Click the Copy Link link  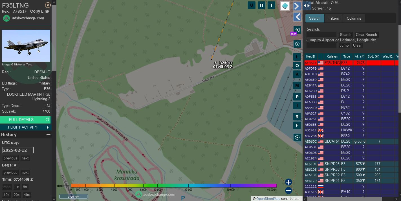pos(40,11)
